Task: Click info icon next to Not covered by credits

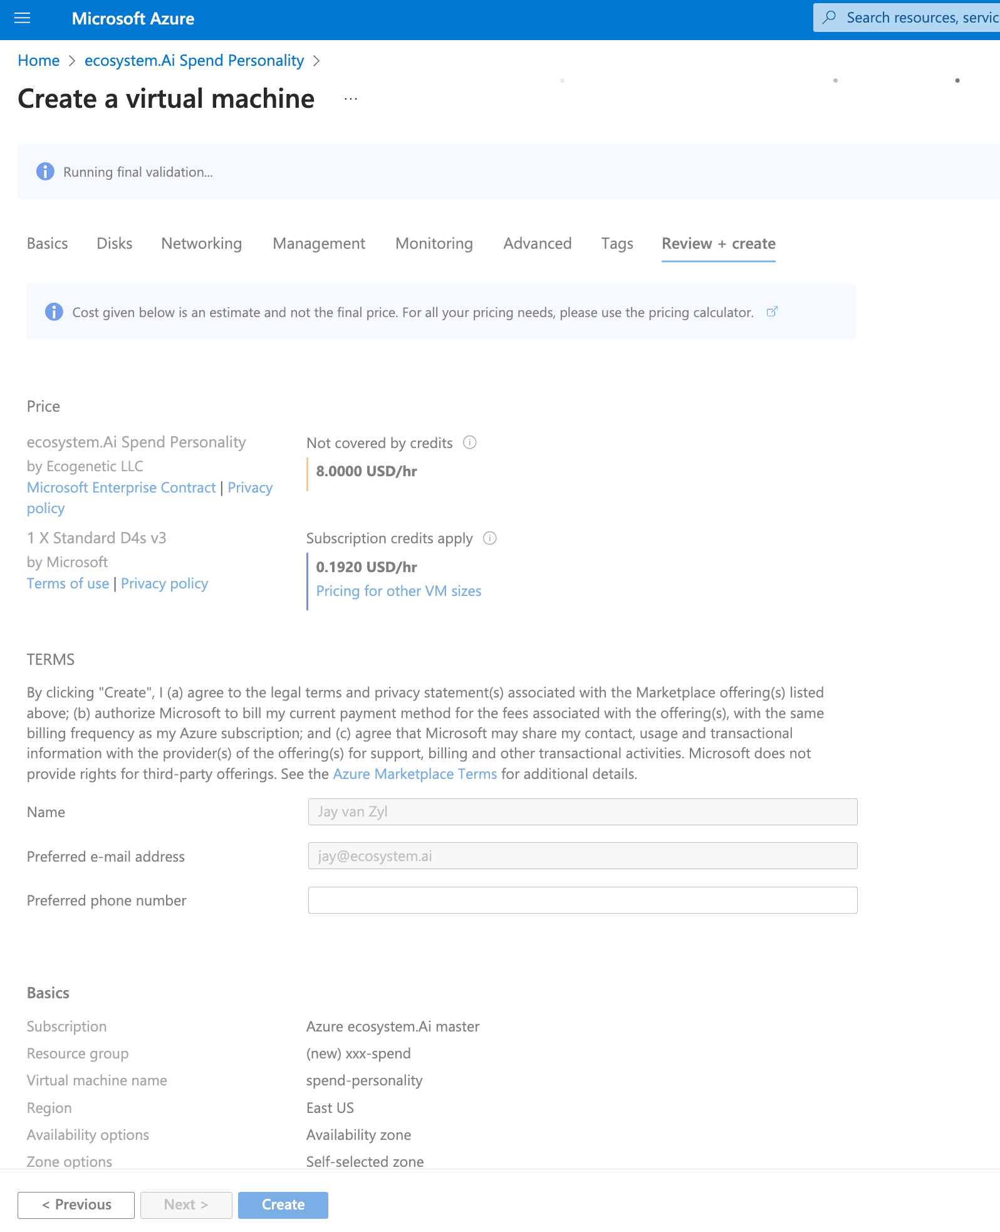Action: point(469,442)
